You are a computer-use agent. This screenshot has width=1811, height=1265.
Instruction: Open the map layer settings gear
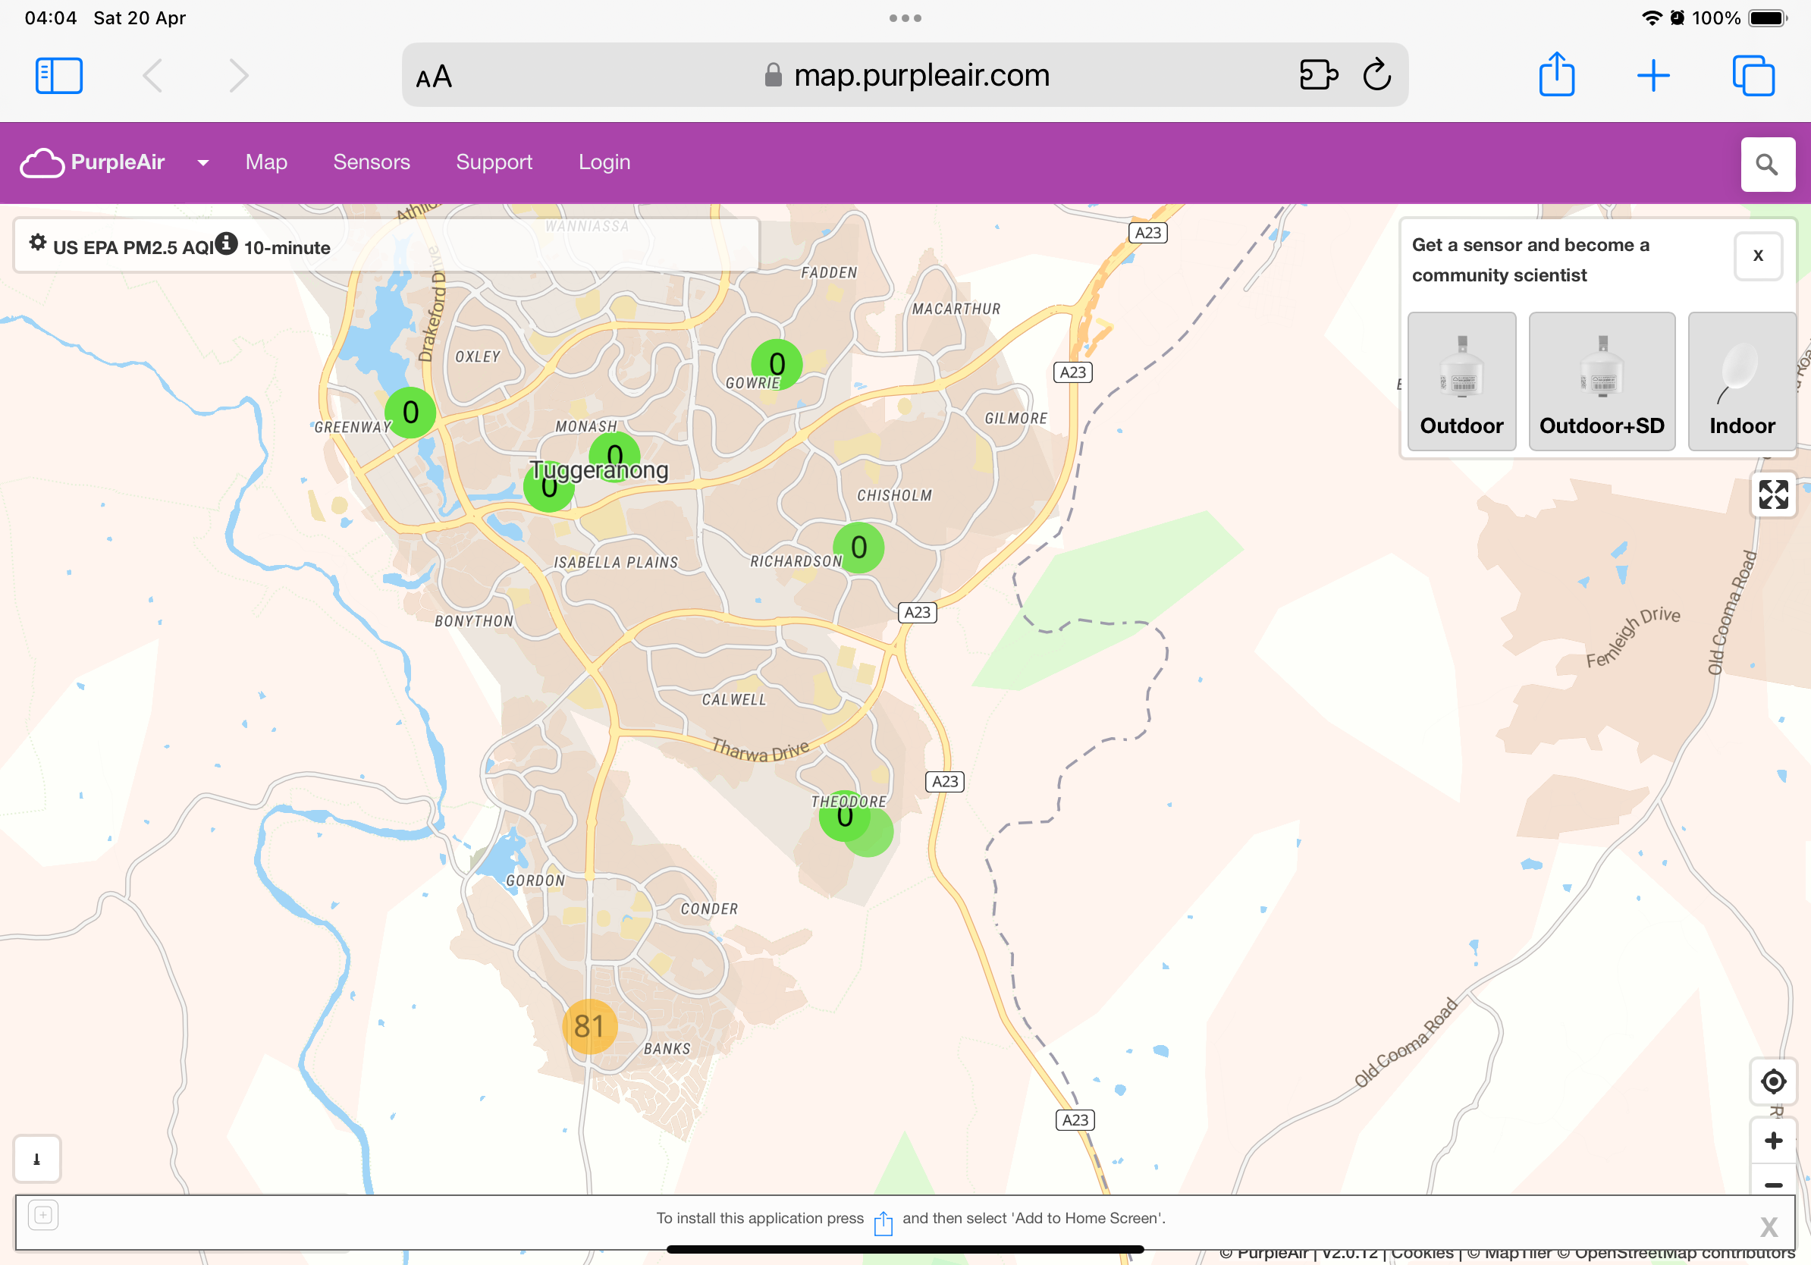click(37, 243)
